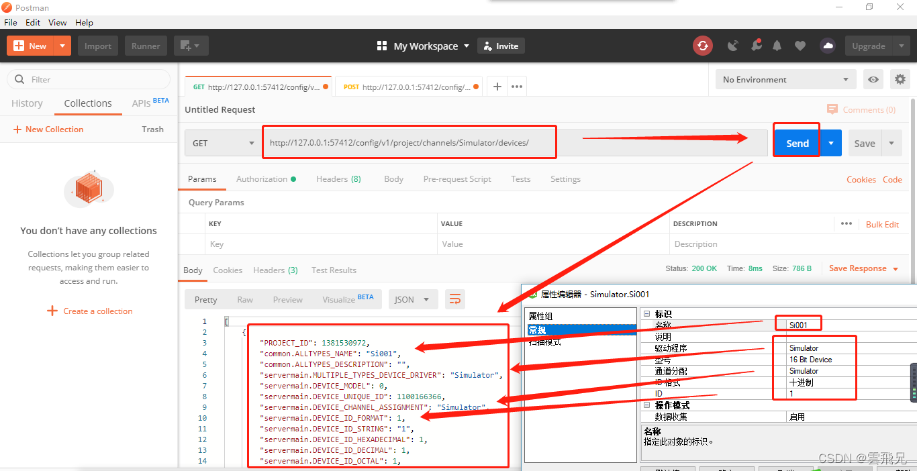Click the Save button
This screenshot has height=471, width=917.
point(865,143)
